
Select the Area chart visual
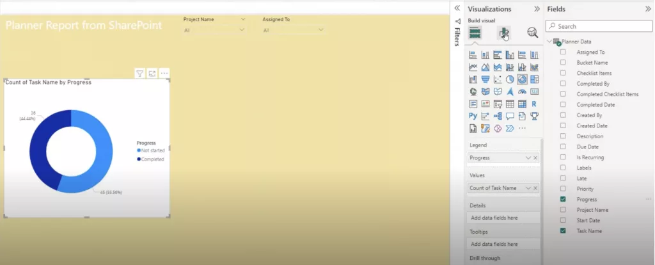pos(485,67)
